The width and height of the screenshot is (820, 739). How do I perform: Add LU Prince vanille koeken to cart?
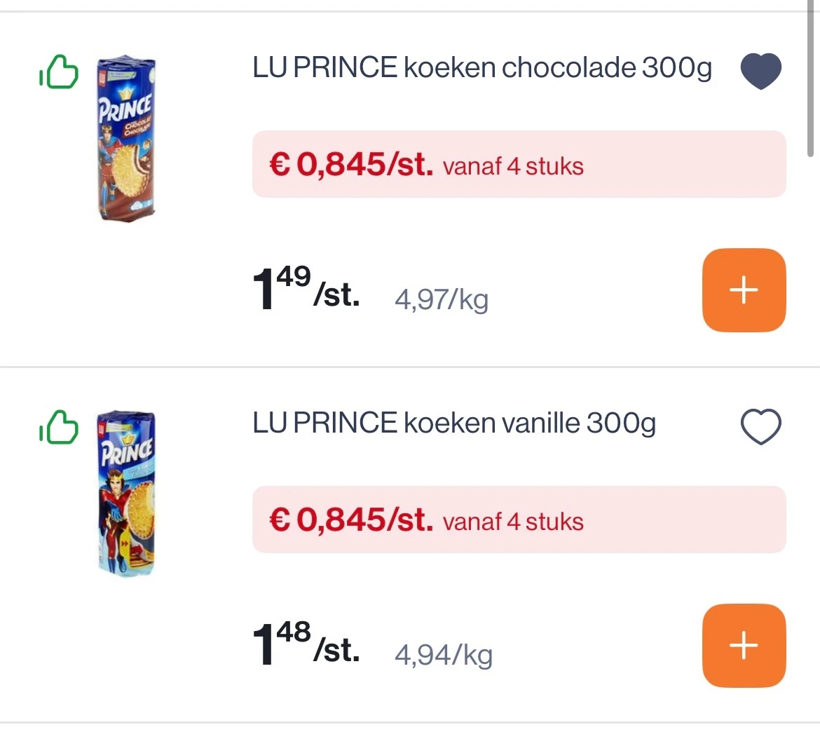click(x=744, y=645)
